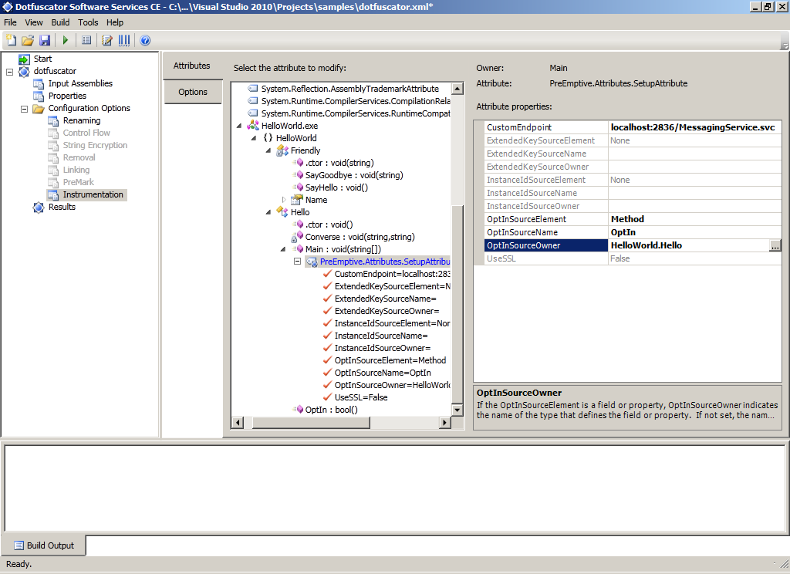Click the attribute tree scroll-up arrow
Screen dimensions: 790x574
457,89
